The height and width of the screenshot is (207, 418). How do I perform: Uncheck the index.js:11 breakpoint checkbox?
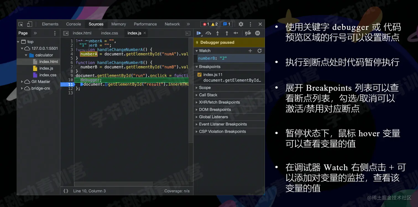pyautogui.click(x=199, y=75)
